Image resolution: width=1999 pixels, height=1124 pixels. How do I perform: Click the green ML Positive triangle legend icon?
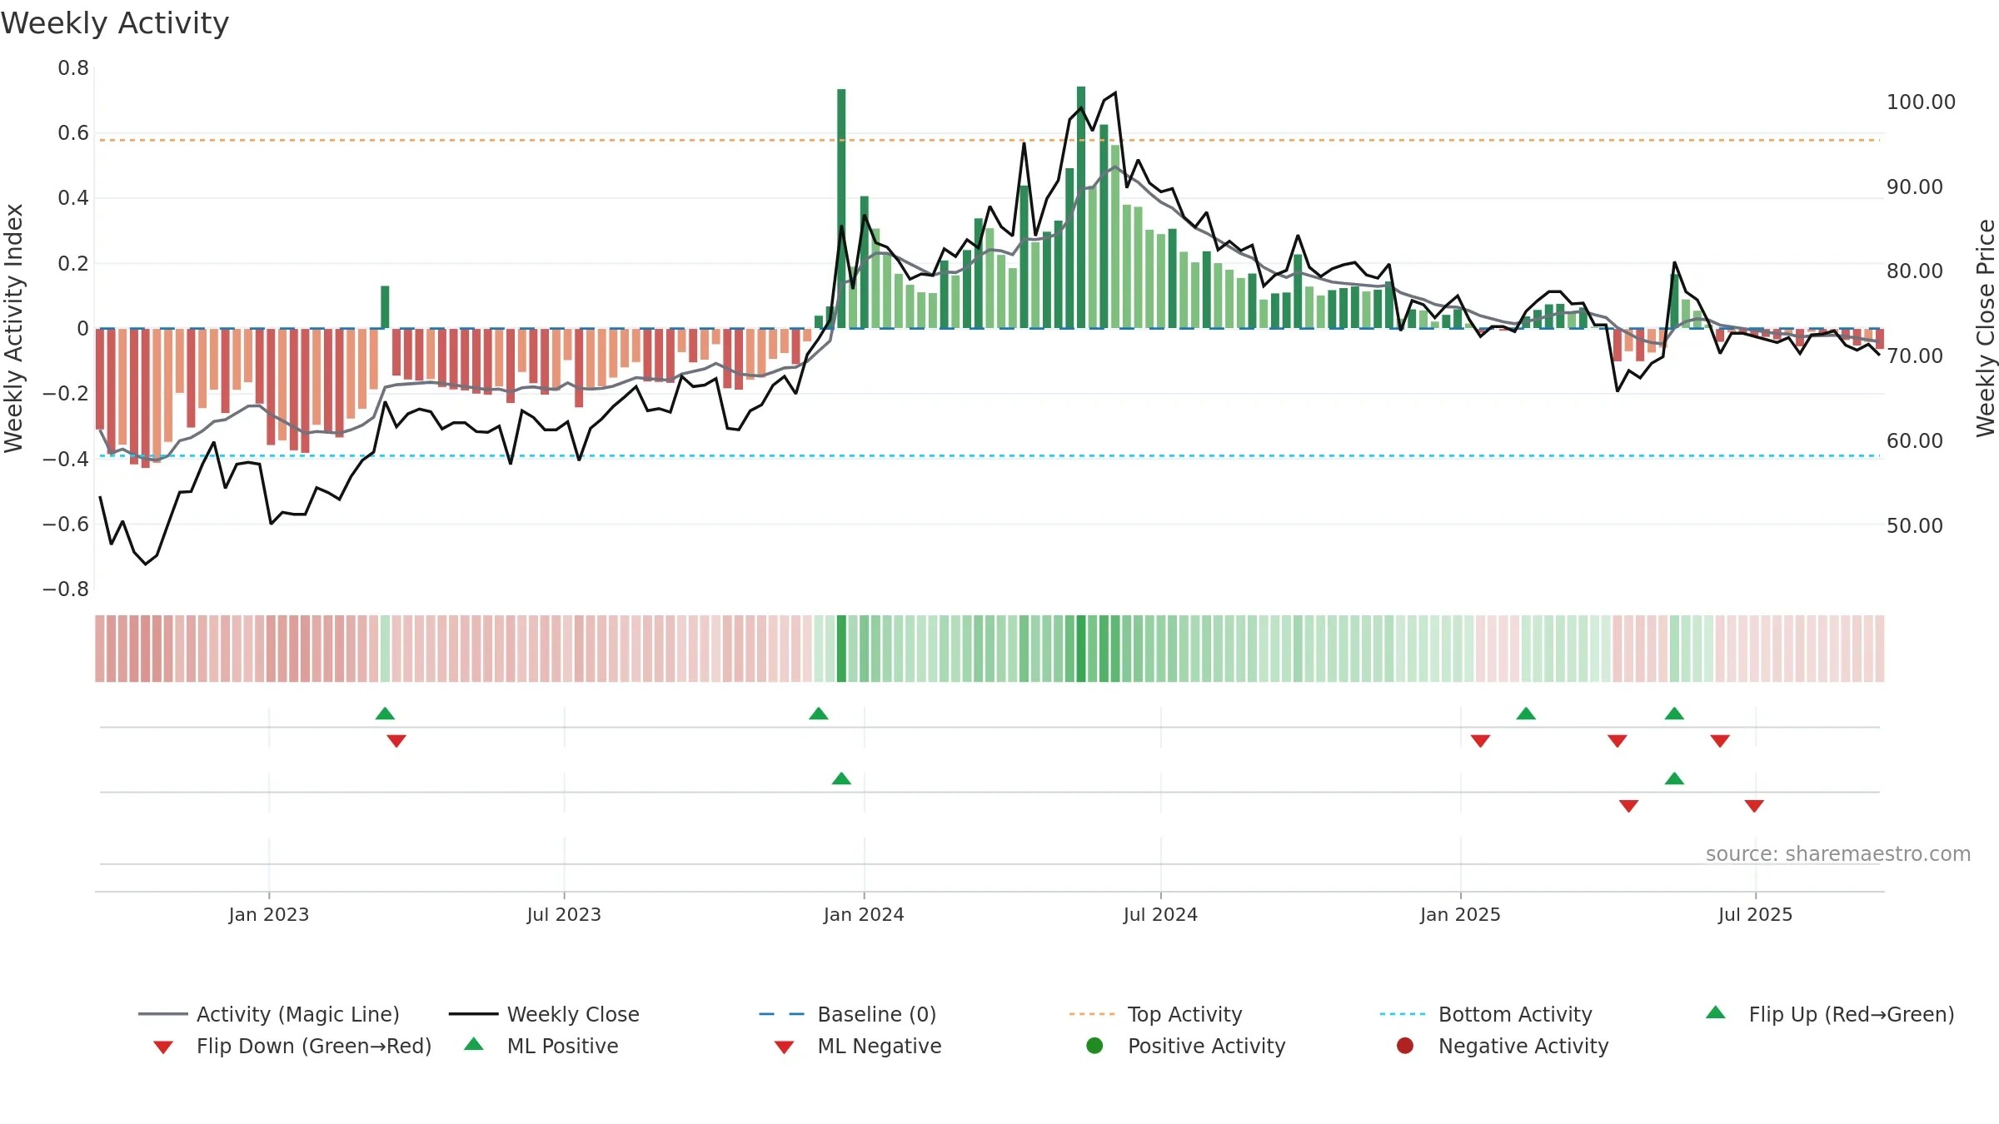click(x=474, y=1044)
